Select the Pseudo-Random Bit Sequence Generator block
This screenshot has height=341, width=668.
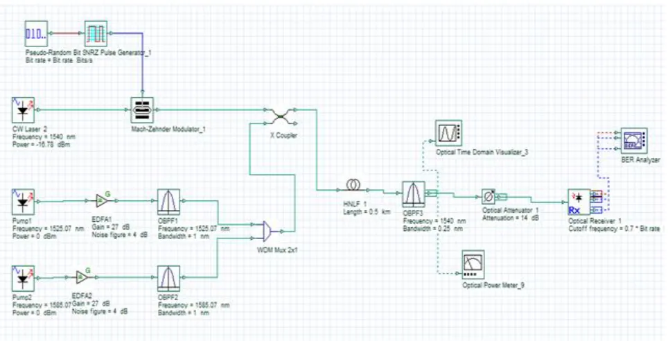pos(36,33)
